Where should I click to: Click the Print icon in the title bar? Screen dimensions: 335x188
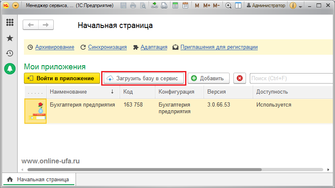point(133,5)
